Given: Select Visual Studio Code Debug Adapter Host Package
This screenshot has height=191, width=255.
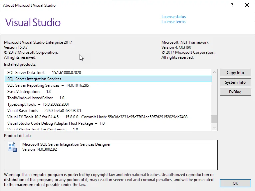Looking at the screenshot, I should [x=108, y=123].
